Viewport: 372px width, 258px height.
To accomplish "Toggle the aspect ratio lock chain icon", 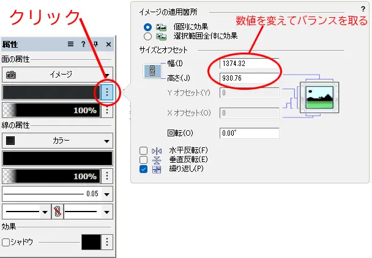I will pos(151,71).
